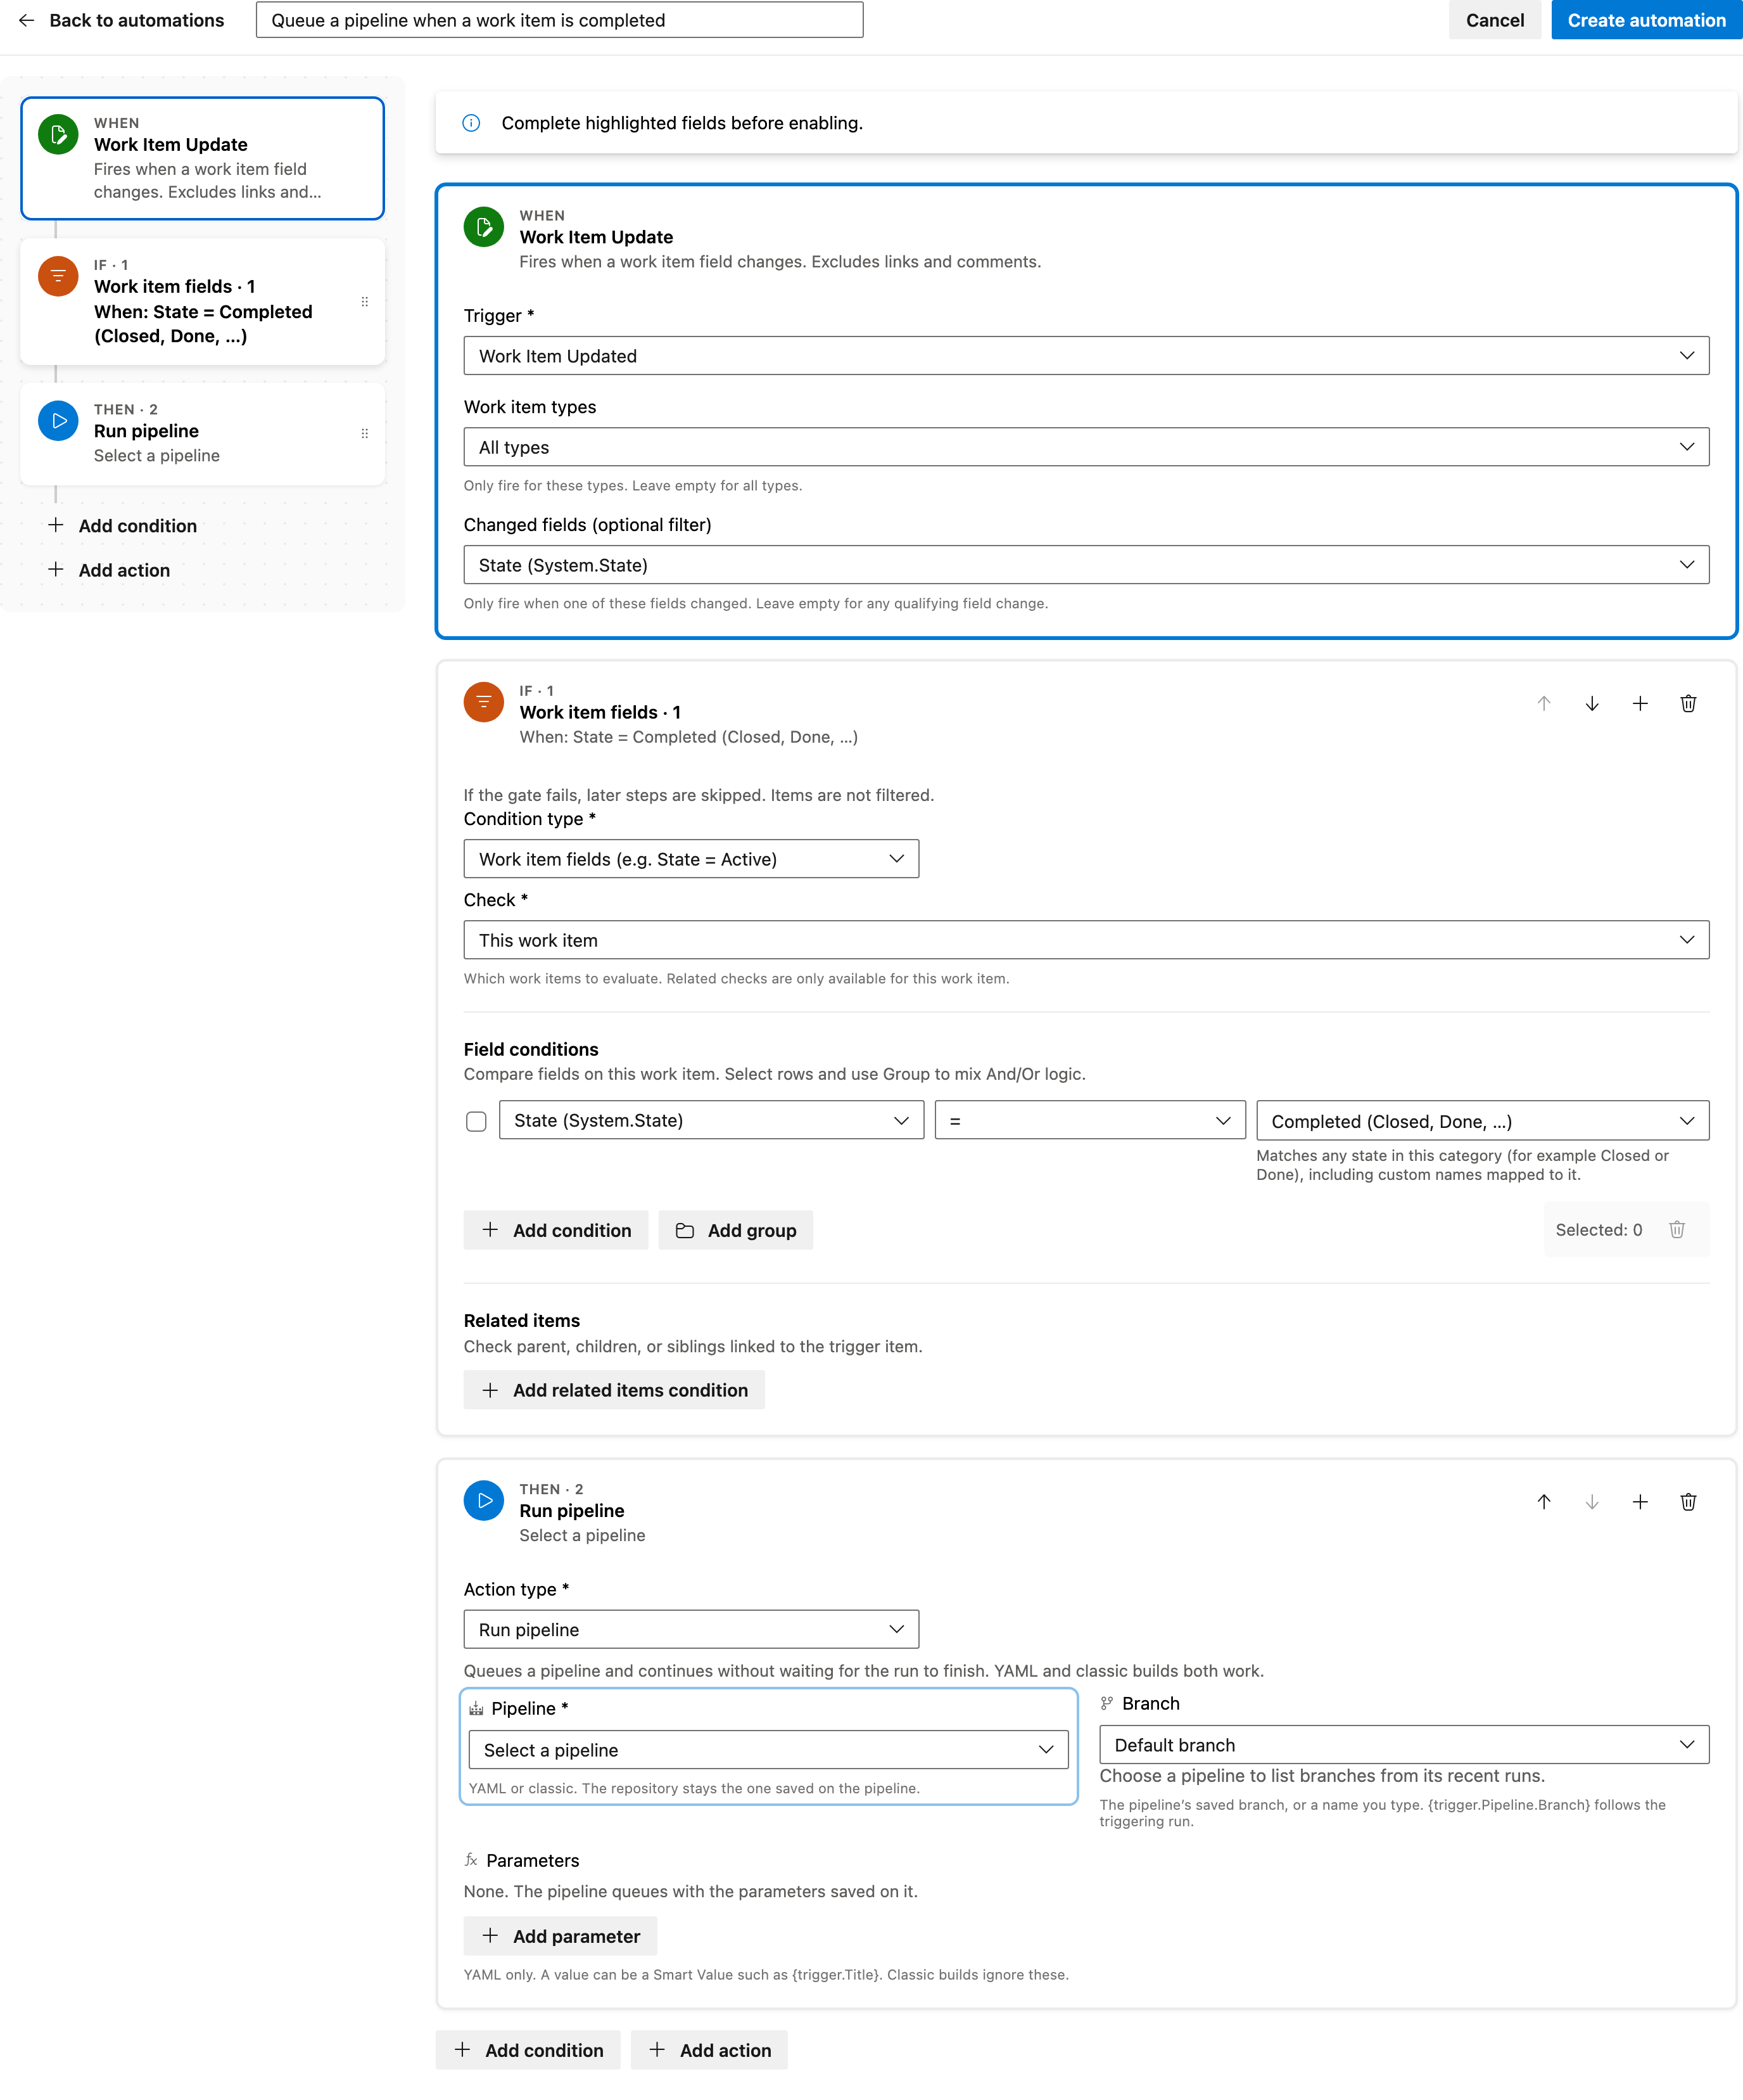Screen dimensions: 1743x2100
Task: Move the Run pipeline step up
Action: [x=1544, y=1502]
